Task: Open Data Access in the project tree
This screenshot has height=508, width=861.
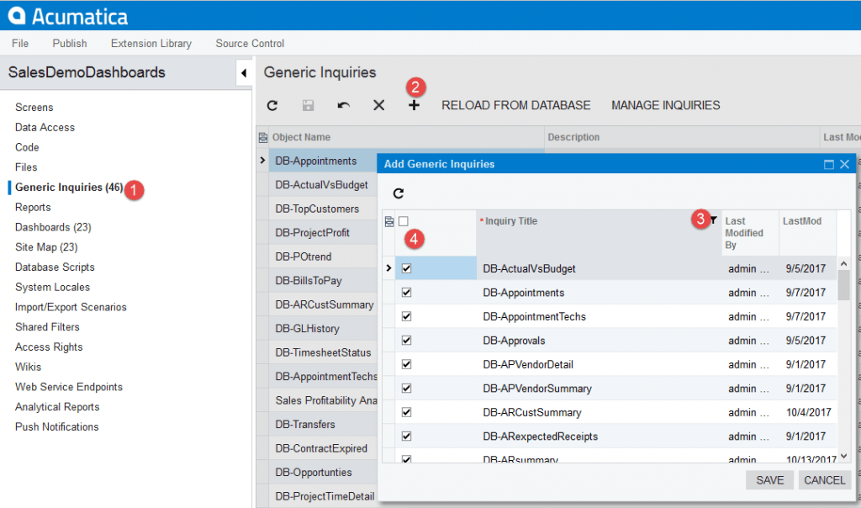Action: pos(45,127)
